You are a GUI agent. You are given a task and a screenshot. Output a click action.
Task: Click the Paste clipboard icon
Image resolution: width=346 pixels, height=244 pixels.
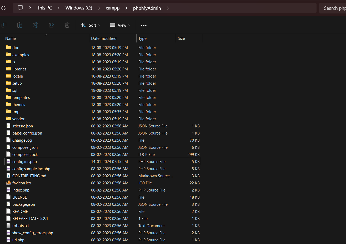(x=20, y=25)
